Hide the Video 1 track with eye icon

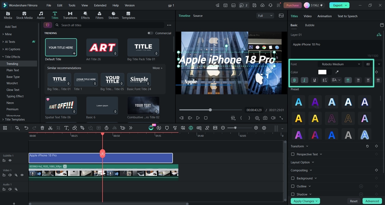coord(22,175)
